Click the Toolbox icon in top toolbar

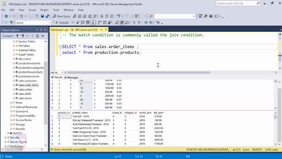pos(211,16)
